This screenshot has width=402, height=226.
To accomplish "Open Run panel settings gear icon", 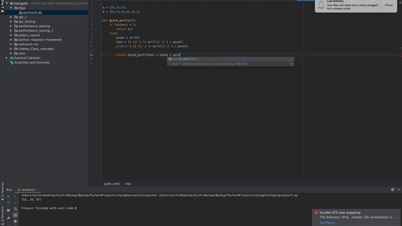I will (x=393, y=190).
